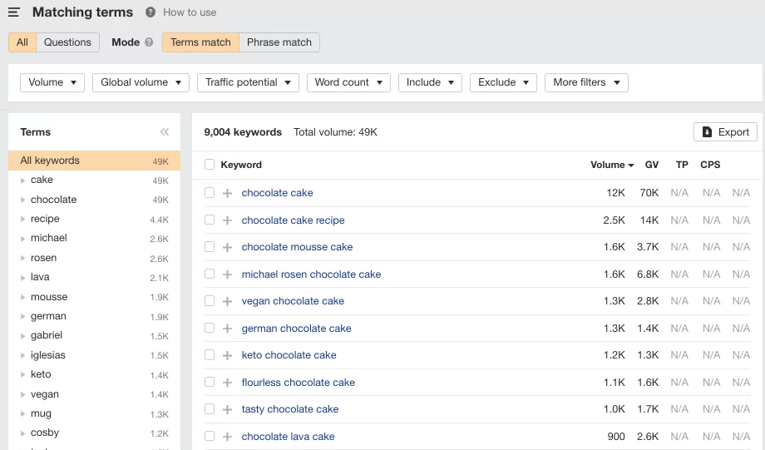The width and height of the screenshot is (765, 450).
Task: Expand the recipe term in sidebar
Action: click(22, 220)
